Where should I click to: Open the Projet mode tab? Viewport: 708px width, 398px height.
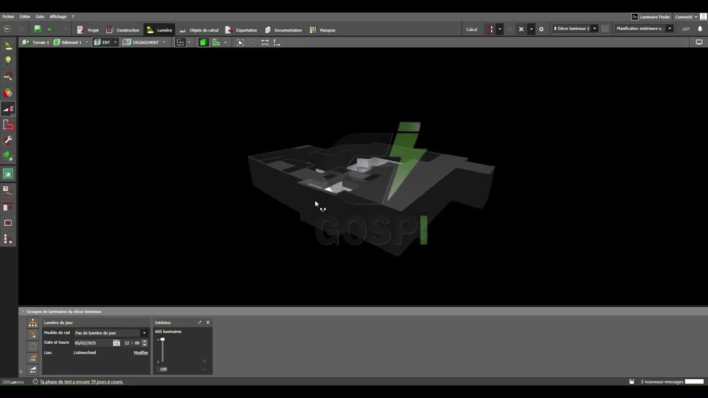point(87,30)
